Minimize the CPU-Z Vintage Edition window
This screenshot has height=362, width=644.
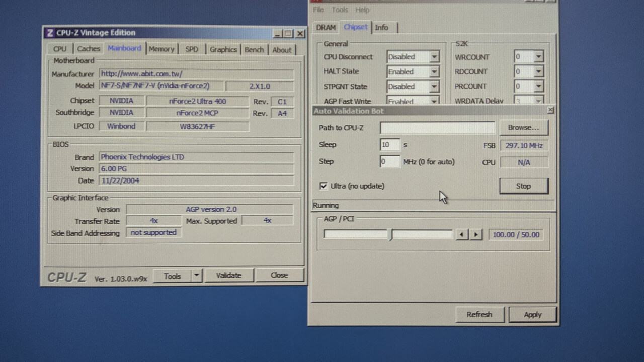[x=278, y=34]
